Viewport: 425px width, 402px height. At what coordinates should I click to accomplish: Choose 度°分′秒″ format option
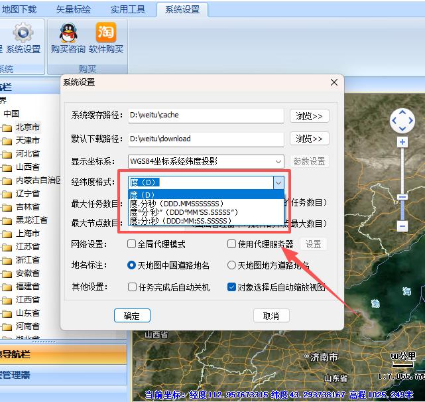[206, 212]
